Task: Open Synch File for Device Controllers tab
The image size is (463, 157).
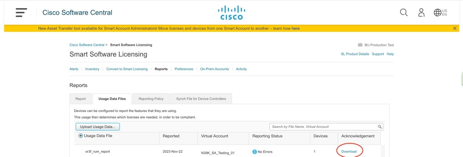Action: click(201, 99)
